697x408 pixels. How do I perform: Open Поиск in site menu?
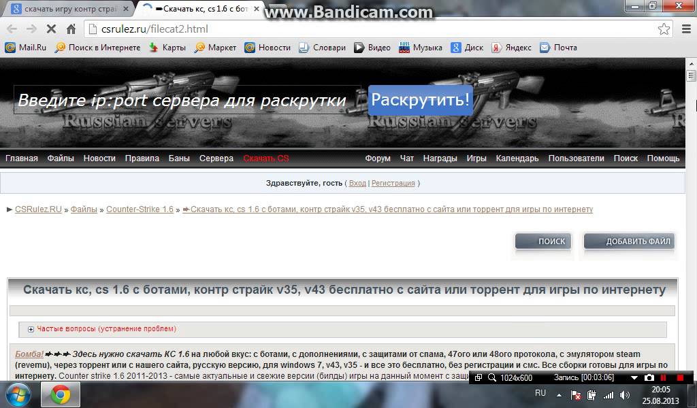[626, 158]
